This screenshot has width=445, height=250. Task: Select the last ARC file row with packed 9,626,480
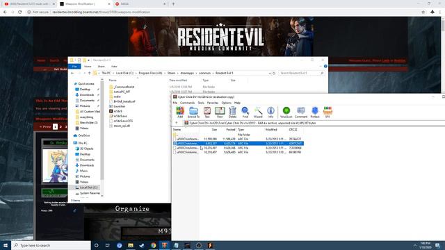coord(238,152)
